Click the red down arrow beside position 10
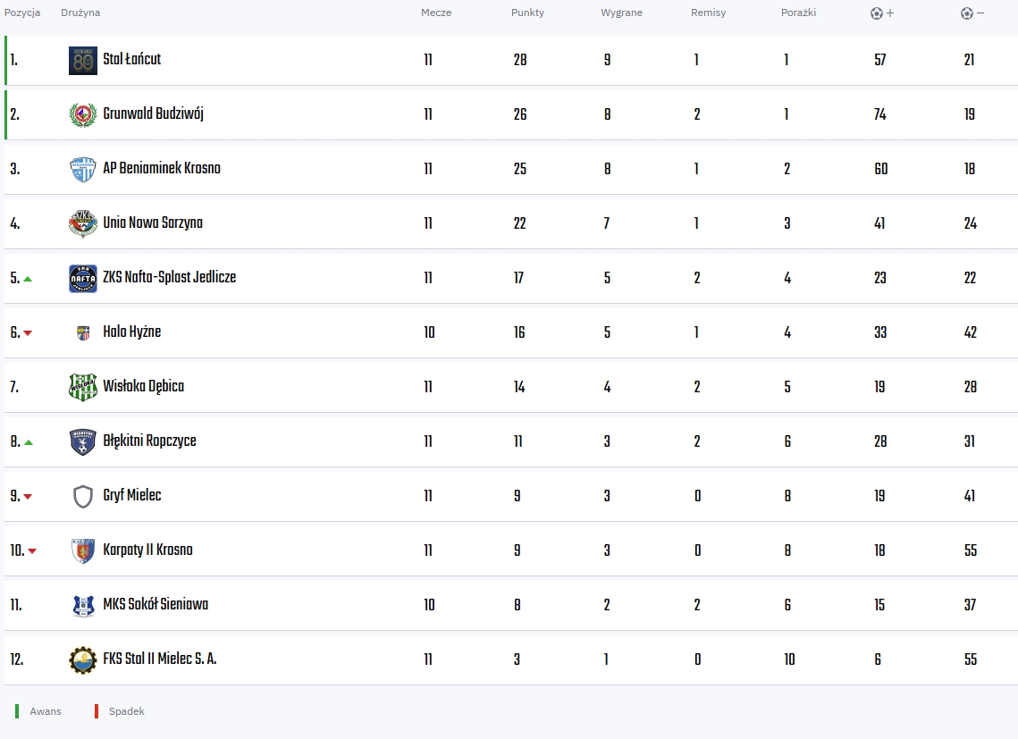Screen dimensions: 1018x739 [32, 551]
